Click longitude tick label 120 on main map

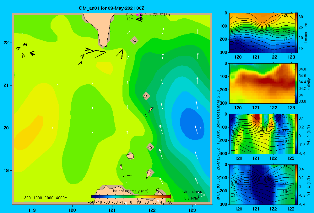coord(72,210)
